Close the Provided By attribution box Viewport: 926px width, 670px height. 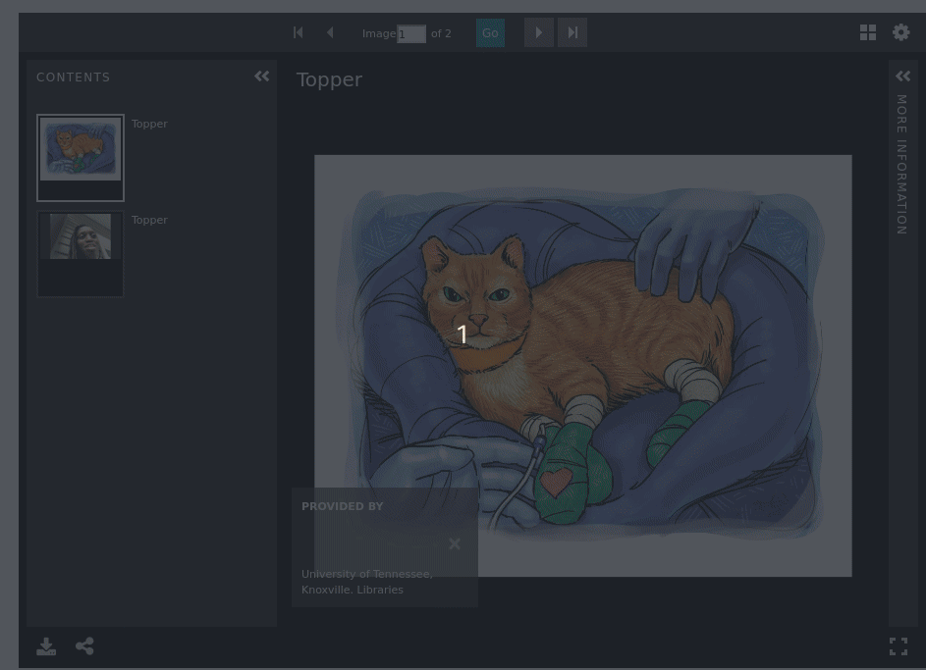click(x=454, y=543)
